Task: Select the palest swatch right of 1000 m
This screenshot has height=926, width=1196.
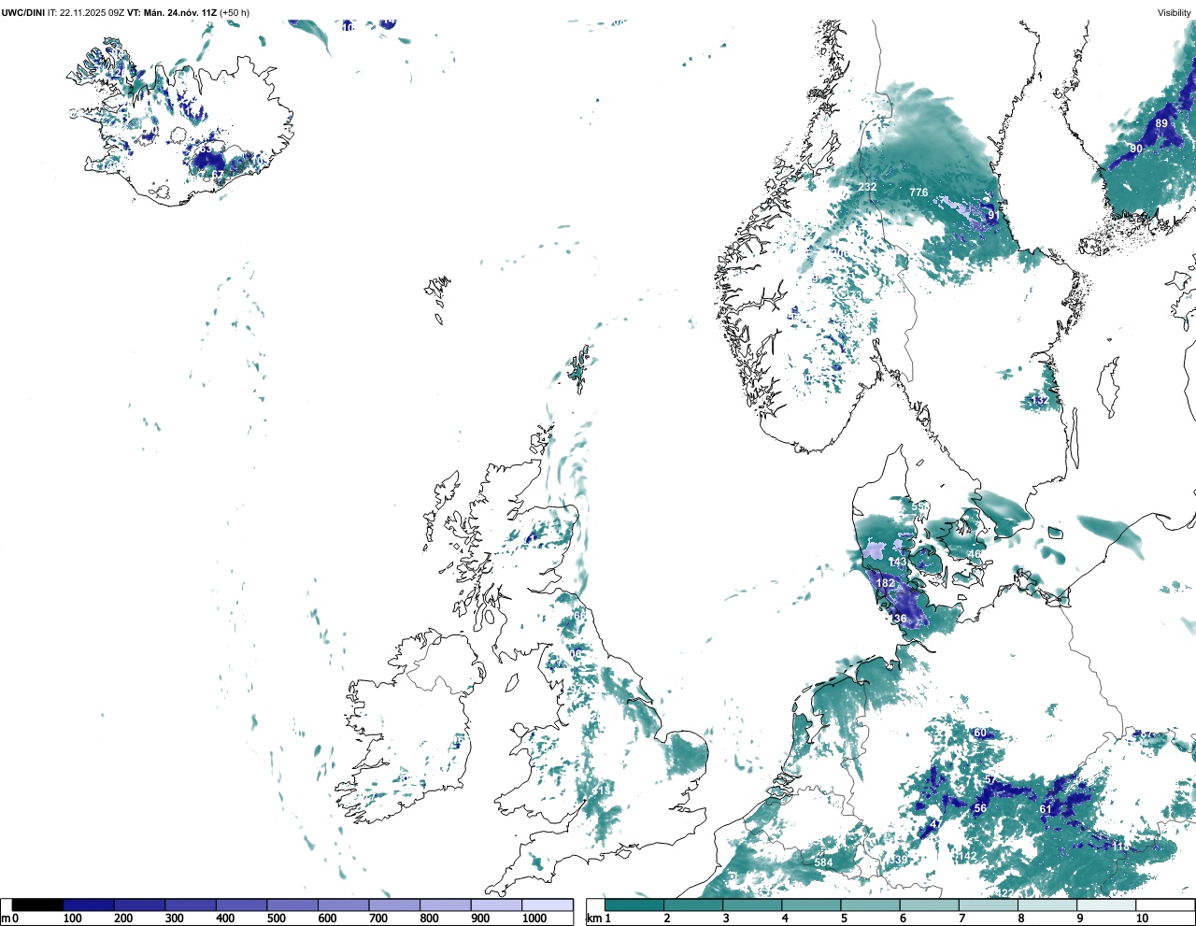Action: coord(548,905)
